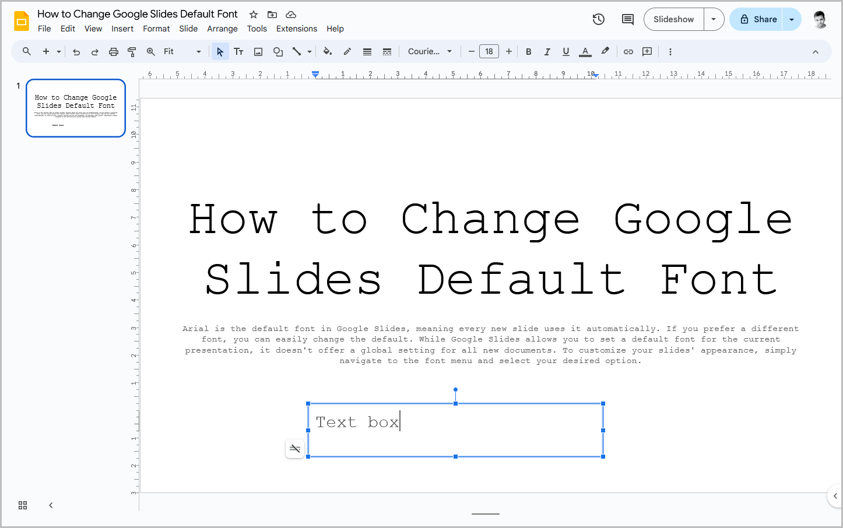Select the line drawing tool
843x528 pixels.
[297, 52]
